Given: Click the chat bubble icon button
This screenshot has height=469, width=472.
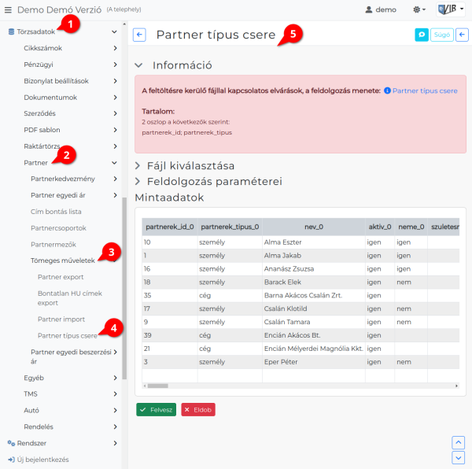Looking at the screenshot, I should [421, 35].
